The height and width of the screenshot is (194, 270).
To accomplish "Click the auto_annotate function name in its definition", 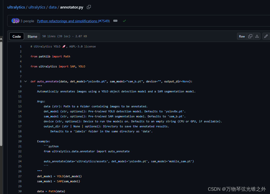I will (x=48, y=81).
